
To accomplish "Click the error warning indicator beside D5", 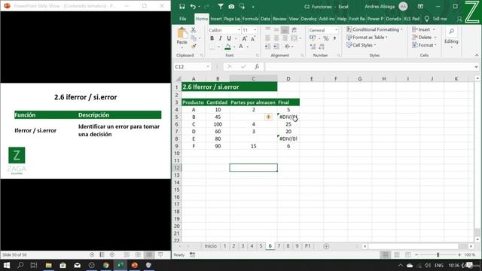I will pyautogui.click(x=268, y=117).
